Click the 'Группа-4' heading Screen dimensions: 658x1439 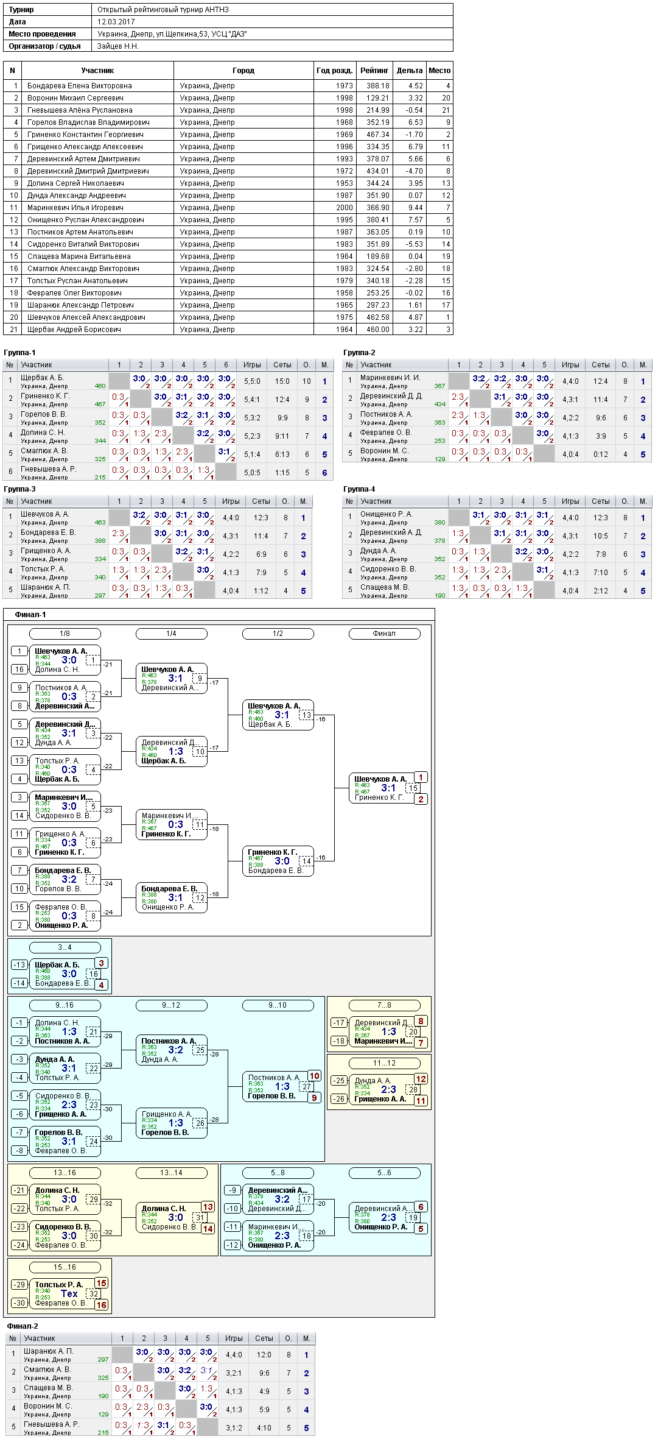[359, 489]
